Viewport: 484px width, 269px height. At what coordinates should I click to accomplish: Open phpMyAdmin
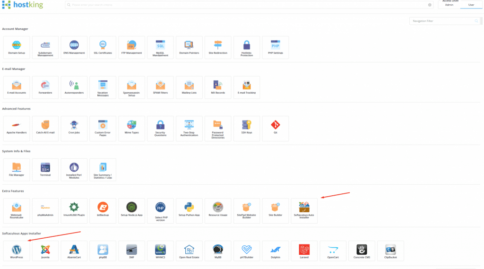pos(45,209)
